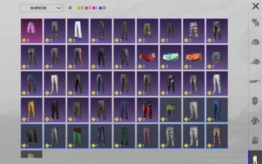Select the pink shorts item marked 5
This screenshot has height=164, width=262.
(32, 31)
